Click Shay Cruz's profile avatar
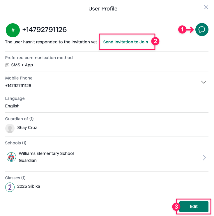 10,128
